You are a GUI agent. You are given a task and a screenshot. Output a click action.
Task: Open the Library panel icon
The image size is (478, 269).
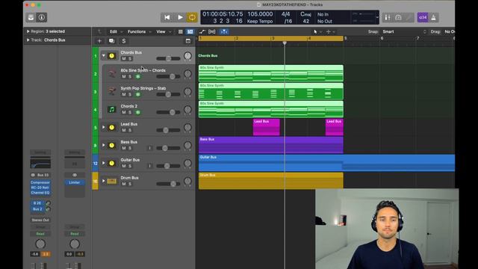click(31, 17)
